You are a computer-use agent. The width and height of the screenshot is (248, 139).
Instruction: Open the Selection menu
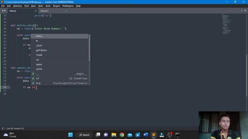click(17, 6)
